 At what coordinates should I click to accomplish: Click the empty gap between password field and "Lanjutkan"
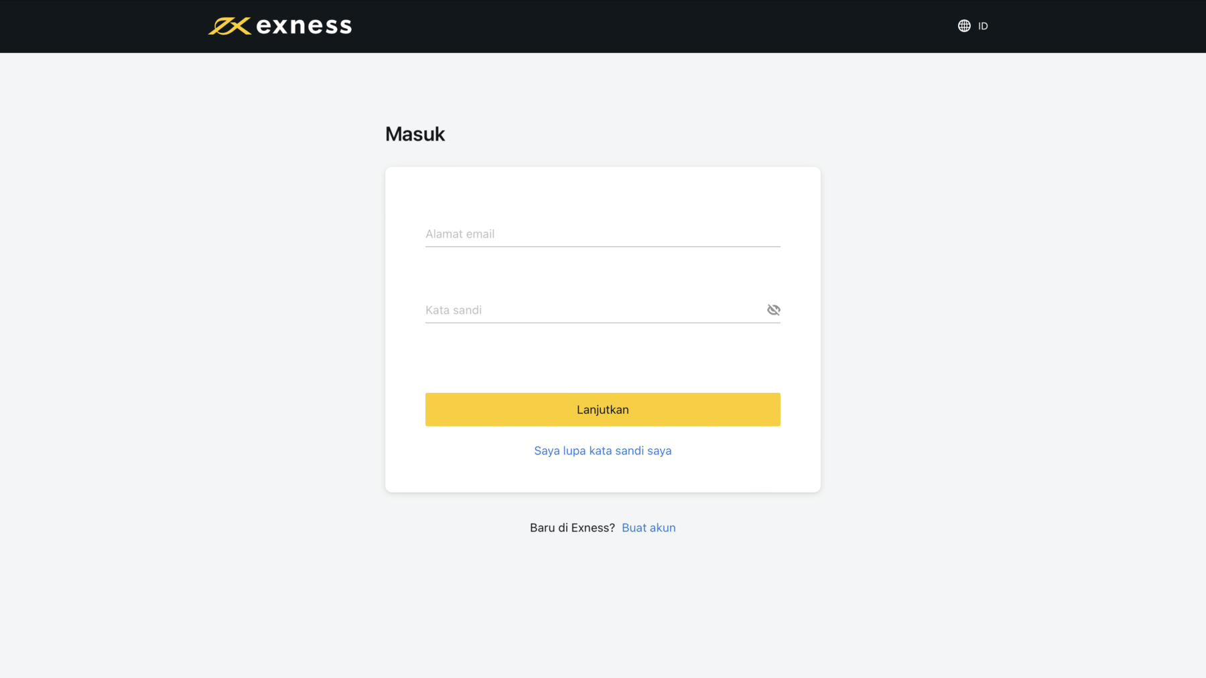pos(602,358)
